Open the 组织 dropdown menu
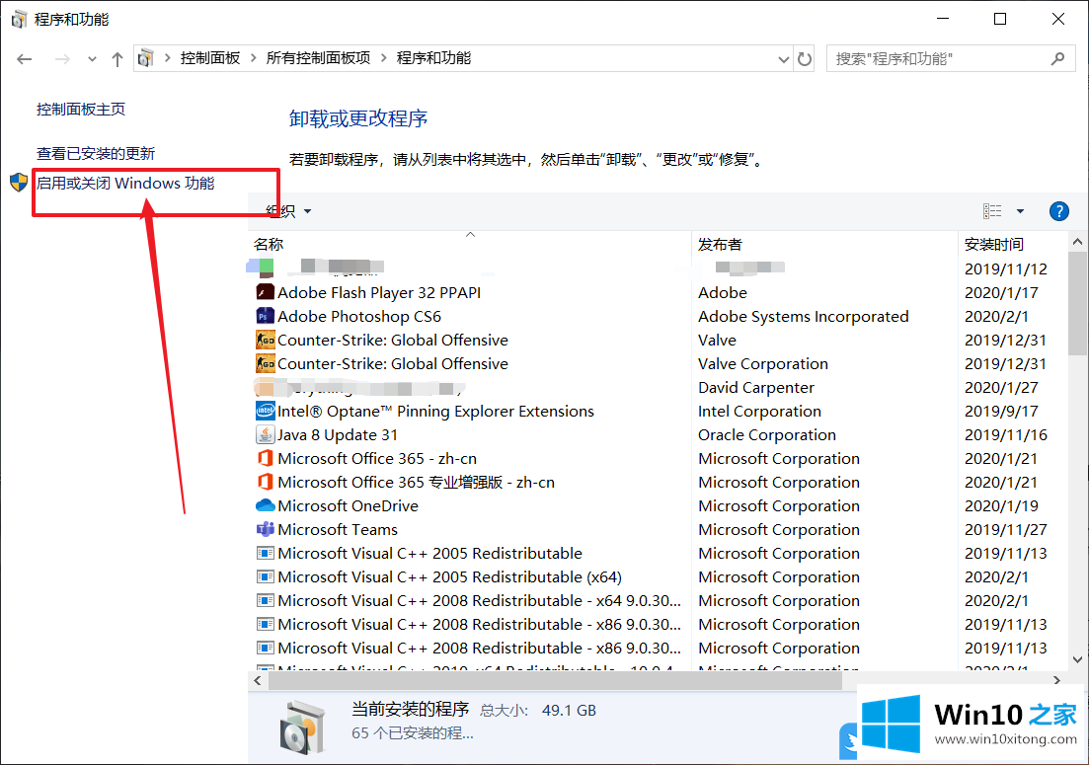1089x765 pixels. point(288,211)
